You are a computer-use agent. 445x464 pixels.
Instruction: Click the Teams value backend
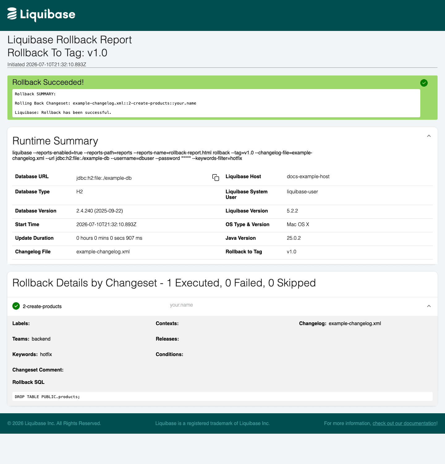(x=41, y=339)
